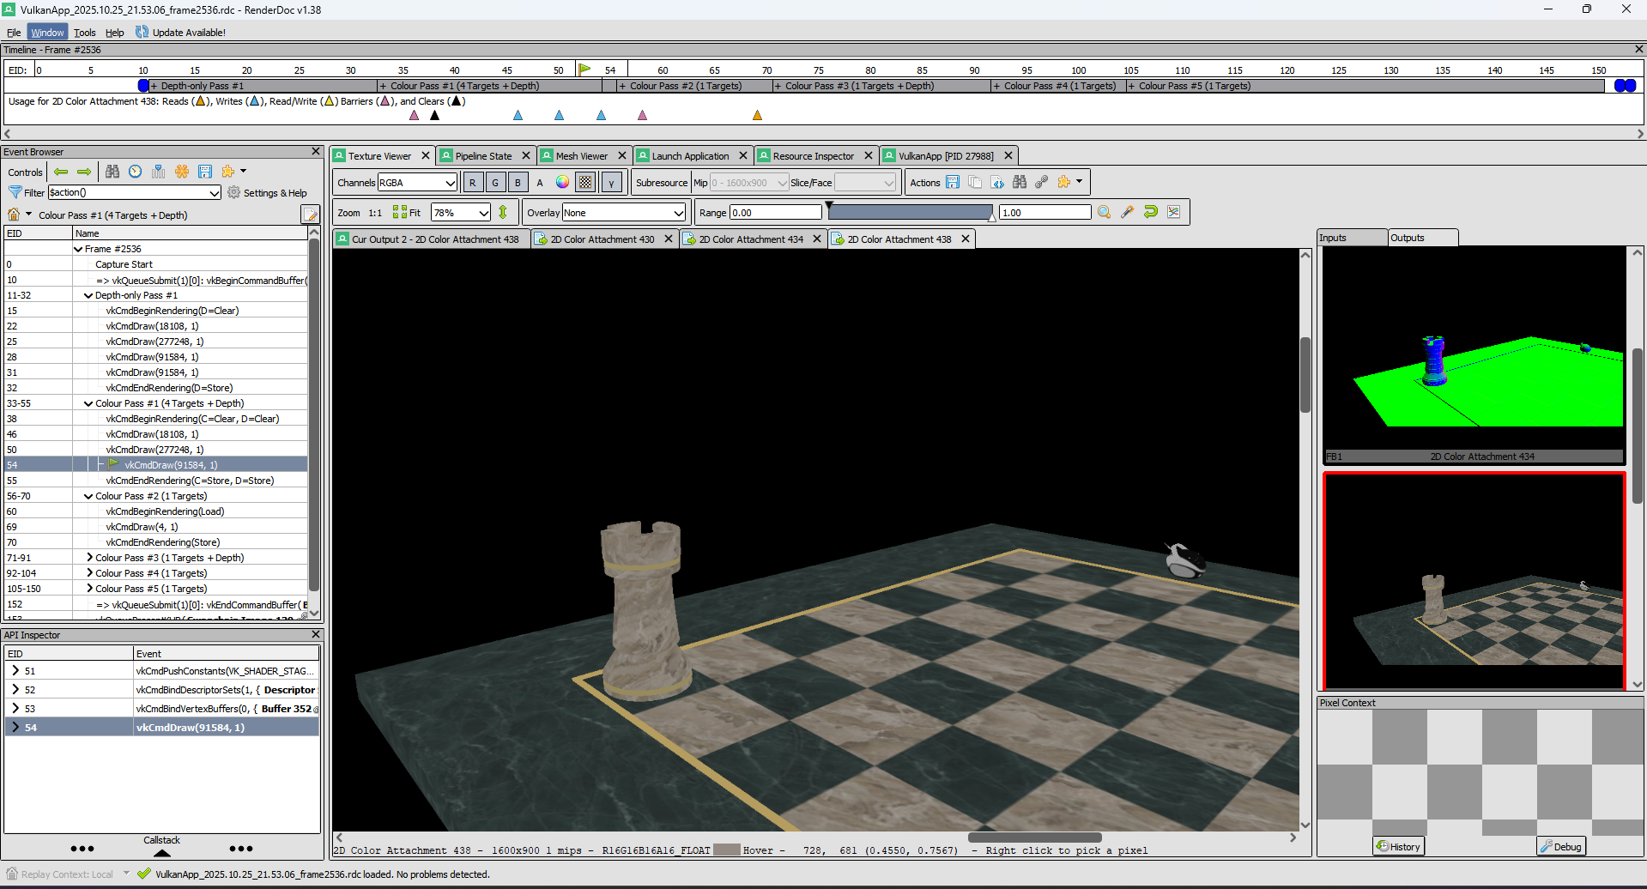
Task: Switch to the Pipeline State tab
Action: [x=483, y=155]
